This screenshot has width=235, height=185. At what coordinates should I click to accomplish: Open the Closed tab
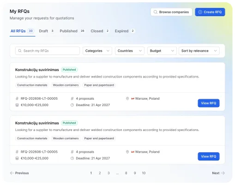pos(100,31)
